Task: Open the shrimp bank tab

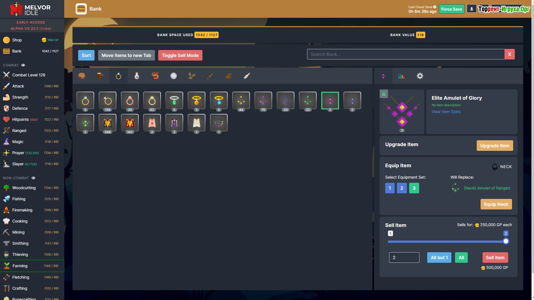Action: pos(155,76)
